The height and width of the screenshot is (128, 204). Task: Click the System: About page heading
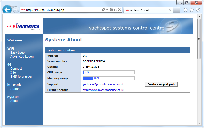tap(64, 40)
